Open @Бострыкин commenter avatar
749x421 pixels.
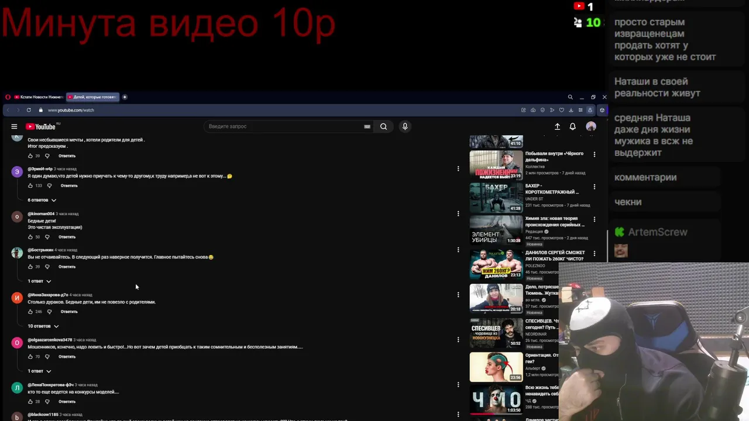[17, 253]
